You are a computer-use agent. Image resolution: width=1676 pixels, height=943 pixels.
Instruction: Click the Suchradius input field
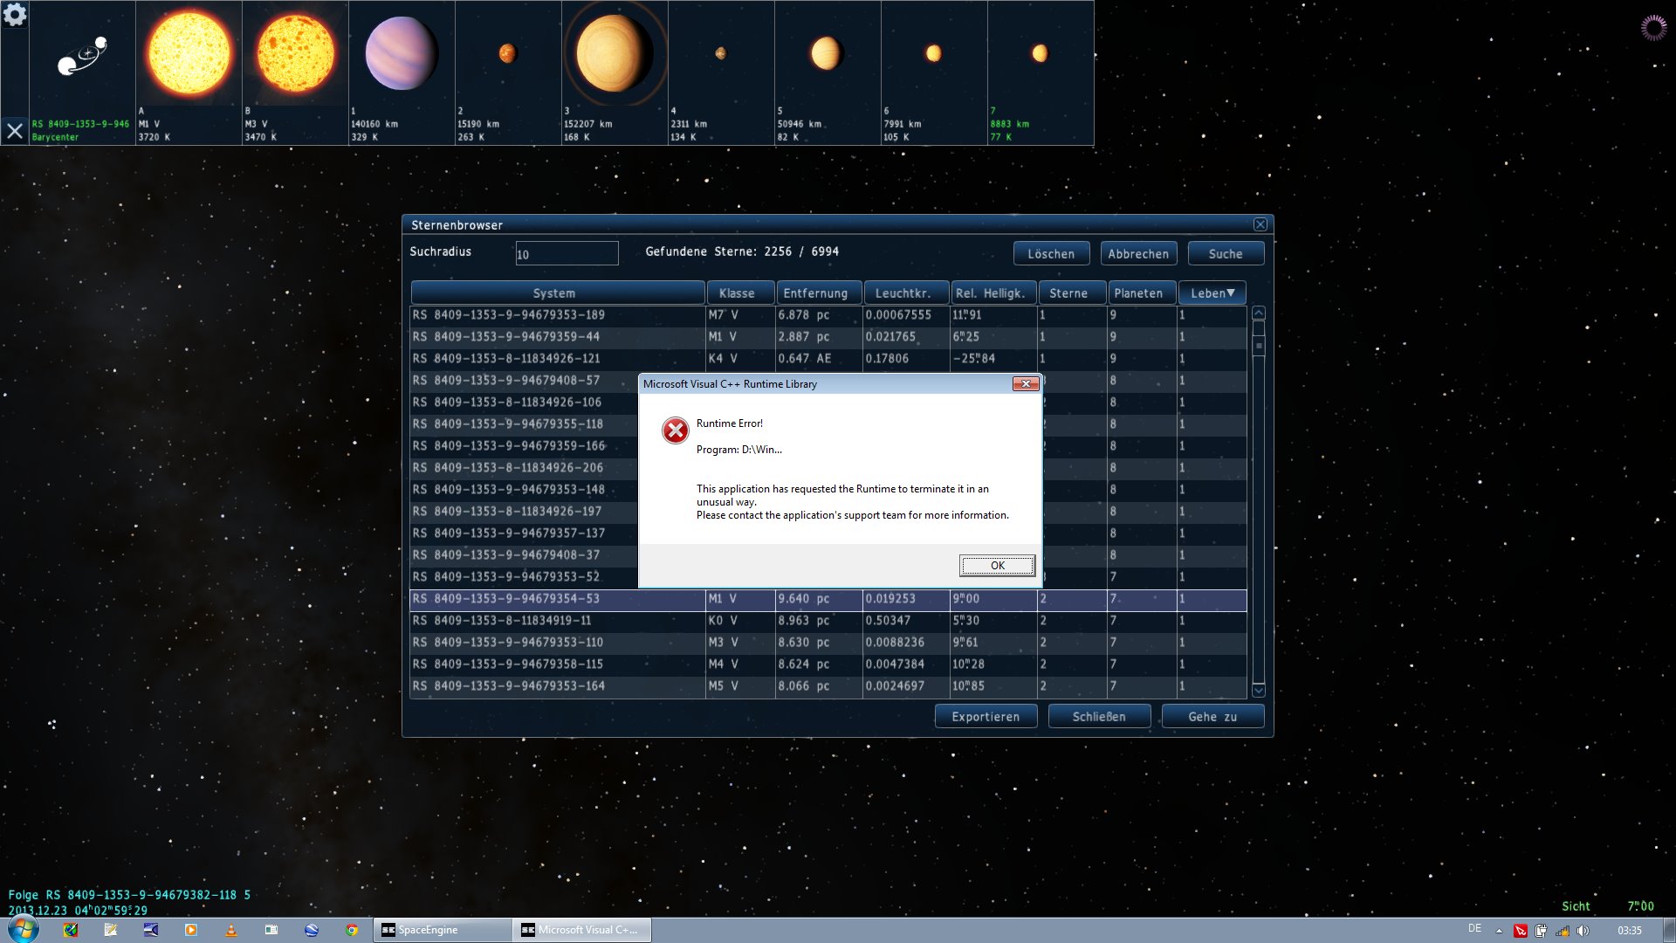[x=567, y=254]
